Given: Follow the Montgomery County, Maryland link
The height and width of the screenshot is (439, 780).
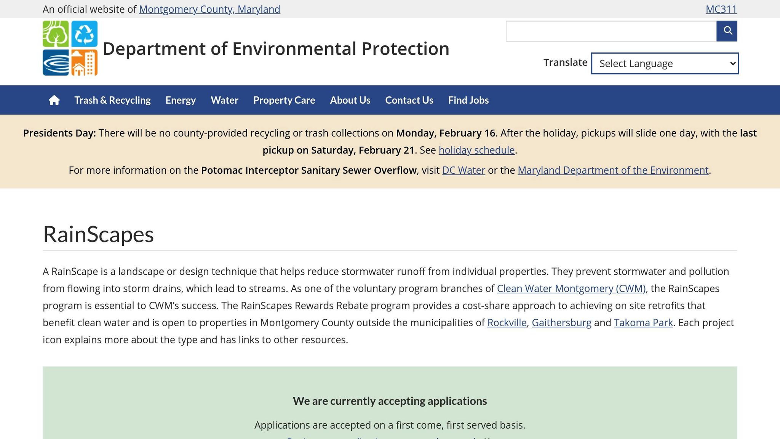Looking at the screenshot, I should [209, 9].
